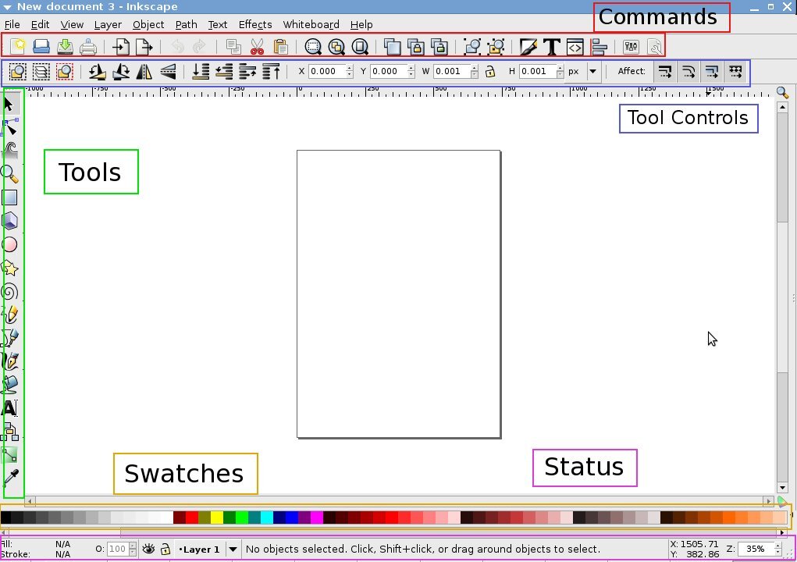
Task: Select the Paint Bucket fill tool
Action: tap(9, 385)
